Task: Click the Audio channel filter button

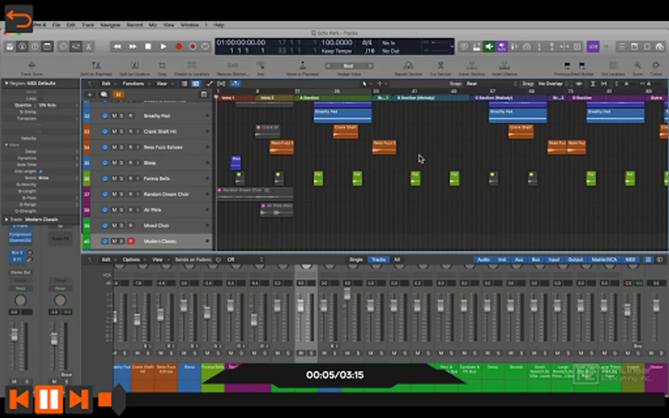Action: [483, 260]
